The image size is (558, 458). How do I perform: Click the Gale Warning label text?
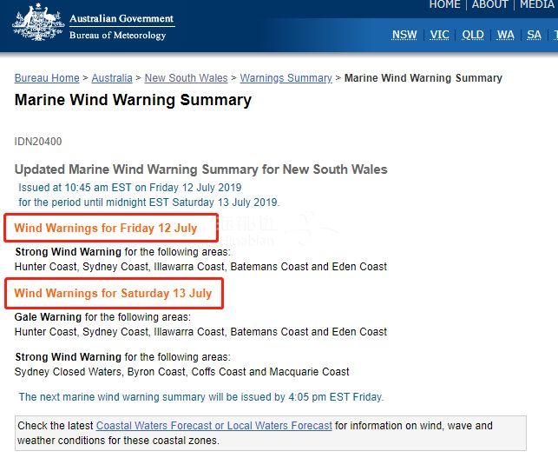48,317
